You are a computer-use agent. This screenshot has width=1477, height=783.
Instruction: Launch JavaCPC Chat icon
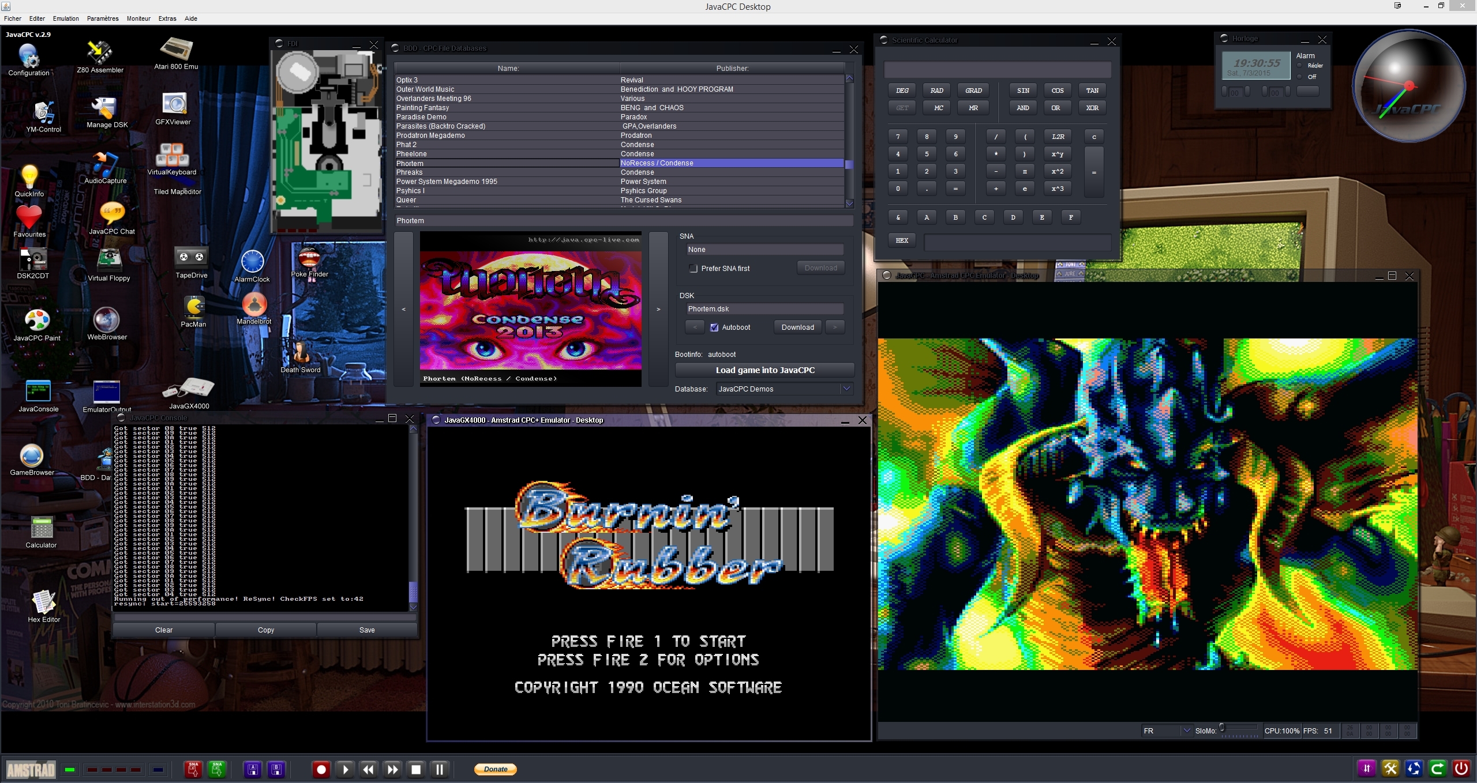tap(112, 218)
